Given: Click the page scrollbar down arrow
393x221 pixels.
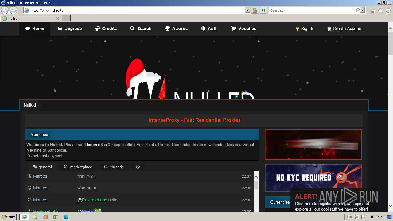Looking at the screenshot, I should click(391, 206).
